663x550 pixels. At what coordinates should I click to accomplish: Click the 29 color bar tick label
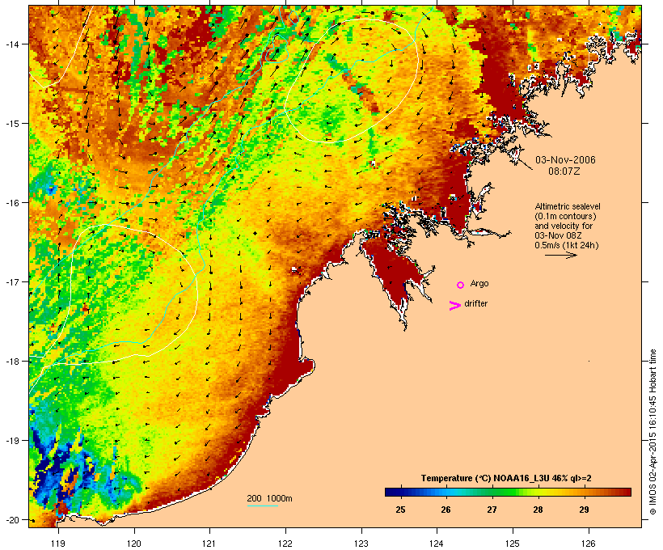pyautogui.click(x=584, y=510)
